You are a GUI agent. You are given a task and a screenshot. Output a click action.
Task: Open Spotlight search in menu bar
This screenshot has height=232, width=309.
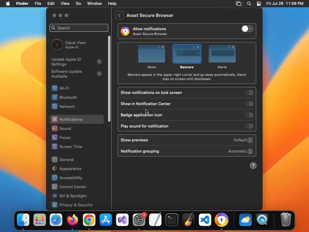click(x=249, y=4)
